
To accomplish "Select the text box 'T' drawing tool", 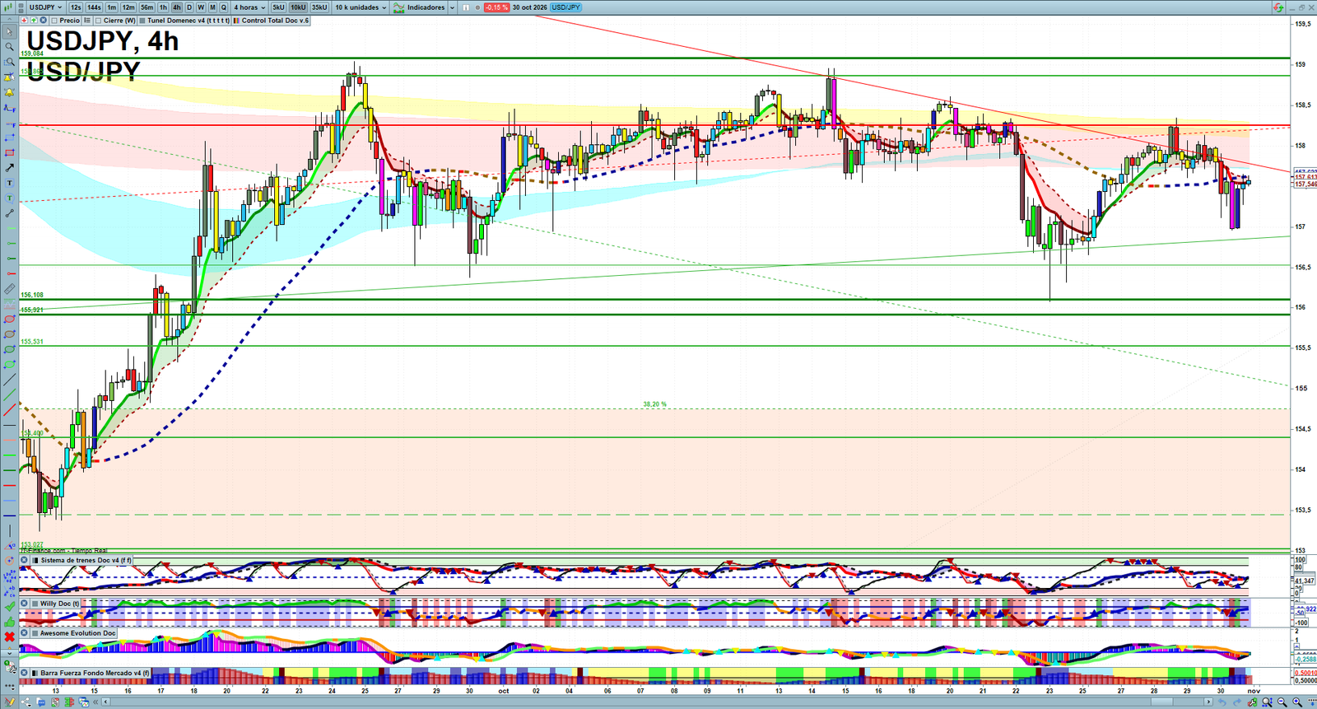I will [x=9, y=183].
